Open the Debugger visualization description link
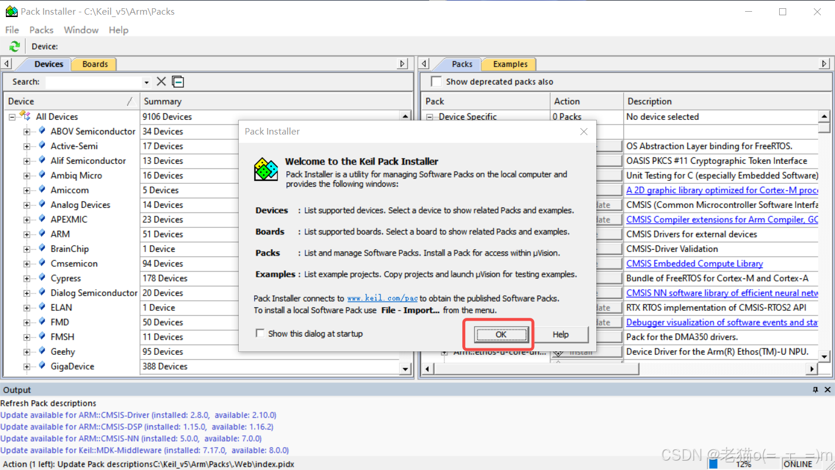Screen dimensions: 835x470 [x=722, y=323]
